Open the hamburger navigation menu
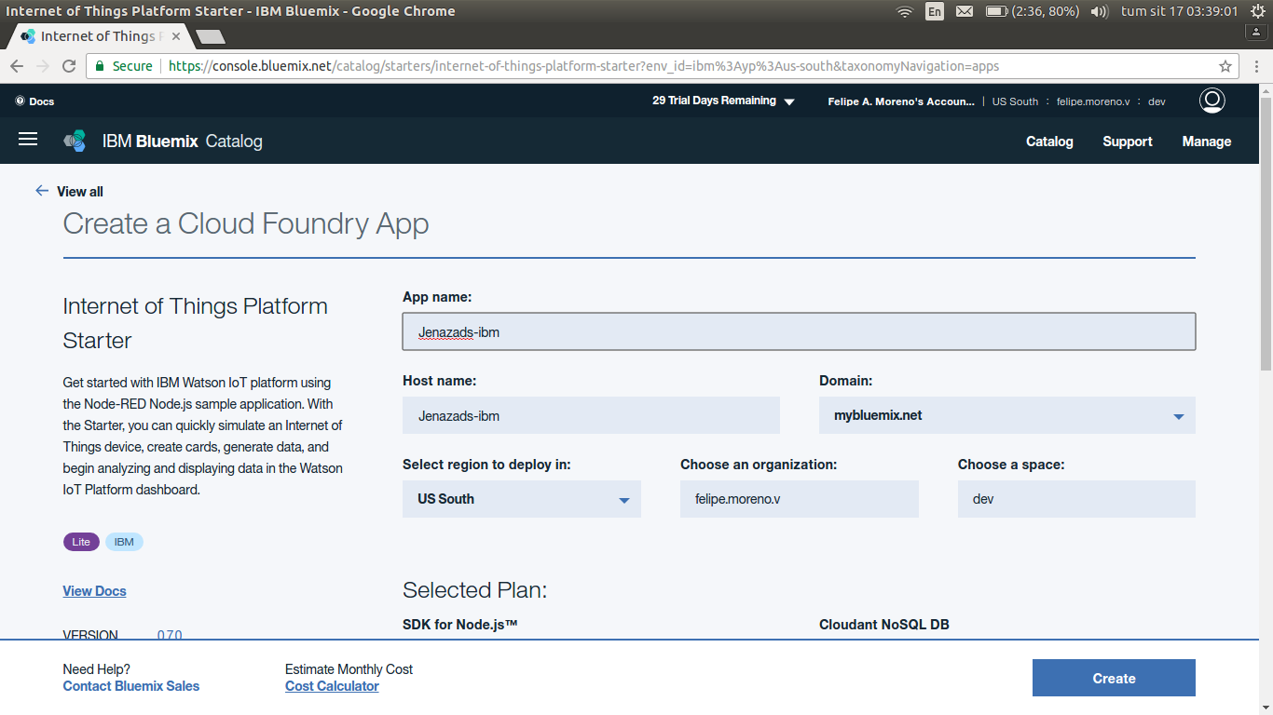Screen dimensions: 1273x715 (28, 139)
